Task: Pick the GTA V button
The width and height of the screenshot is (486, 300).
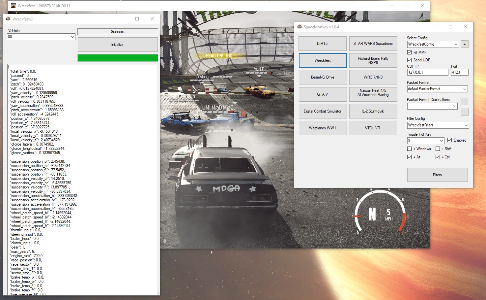Action: (323, 94)
